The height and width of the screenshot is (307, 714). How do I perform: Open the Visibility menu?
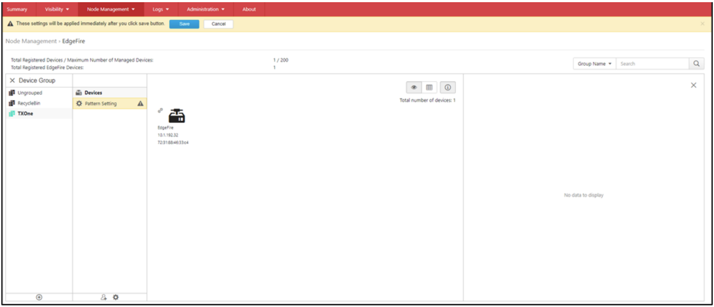(57, 9)
